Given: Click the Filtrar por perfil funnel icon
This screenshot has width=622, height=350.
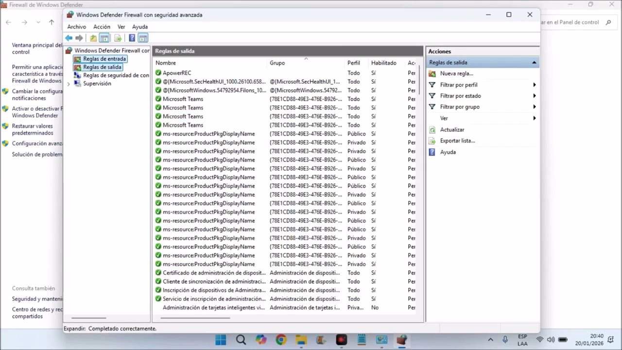Looking at the screenshot, I should (432, 85).
